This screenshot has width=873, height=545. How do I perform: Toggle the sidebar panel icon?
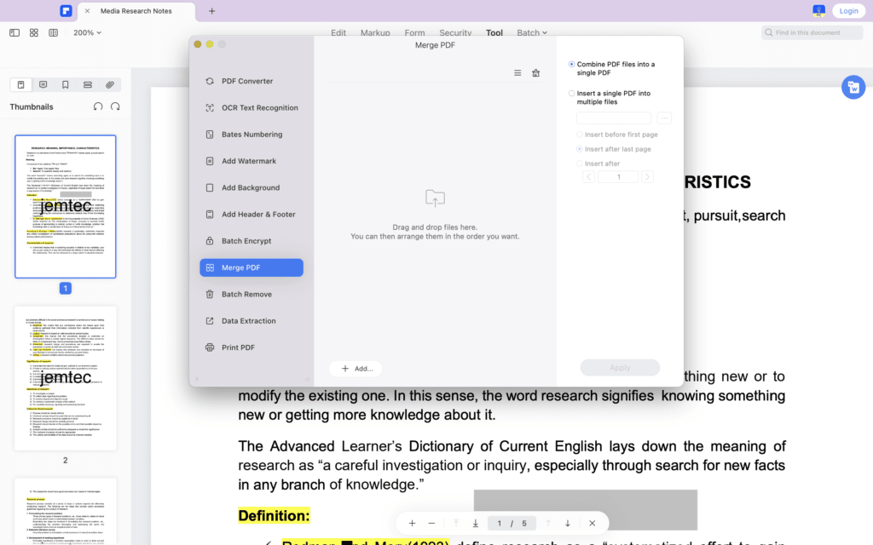click(x=14, y=33)
